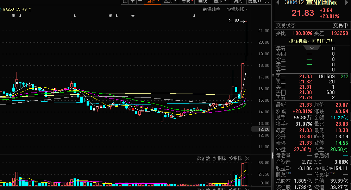Click the 金额 value 11.22亿
Screen dimensions: 351x190
click(339, 118)
